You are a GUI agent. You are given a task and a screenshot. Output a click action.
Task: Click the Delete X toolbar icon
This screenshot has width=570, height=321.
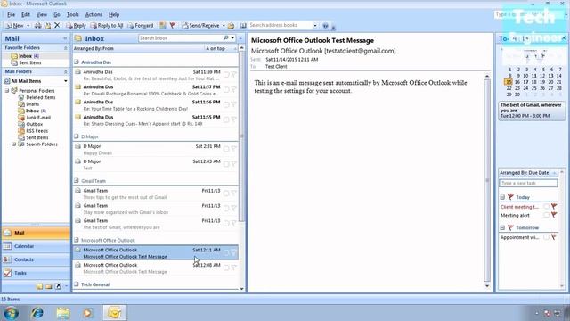click(x=57, y=26)
